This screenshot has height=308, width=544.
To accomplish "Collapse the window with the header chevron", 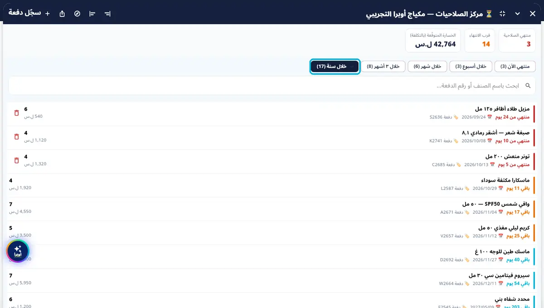I will pyautogui.click(x=517, y=14).
